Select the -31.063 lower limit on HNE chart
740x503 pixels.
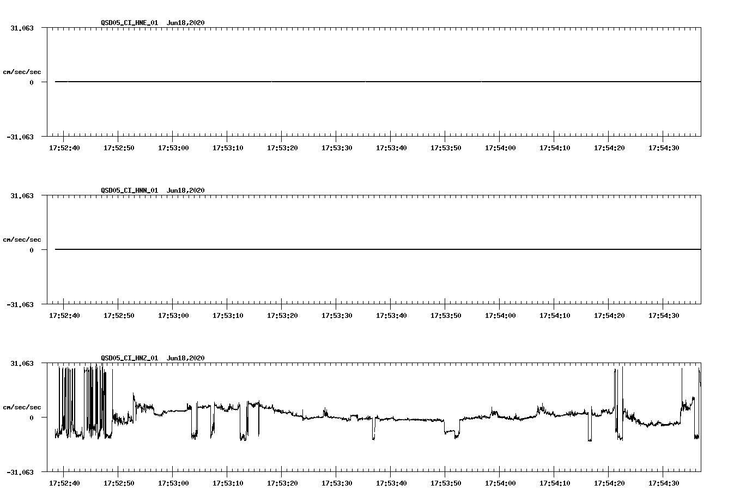tap(20, 137)
